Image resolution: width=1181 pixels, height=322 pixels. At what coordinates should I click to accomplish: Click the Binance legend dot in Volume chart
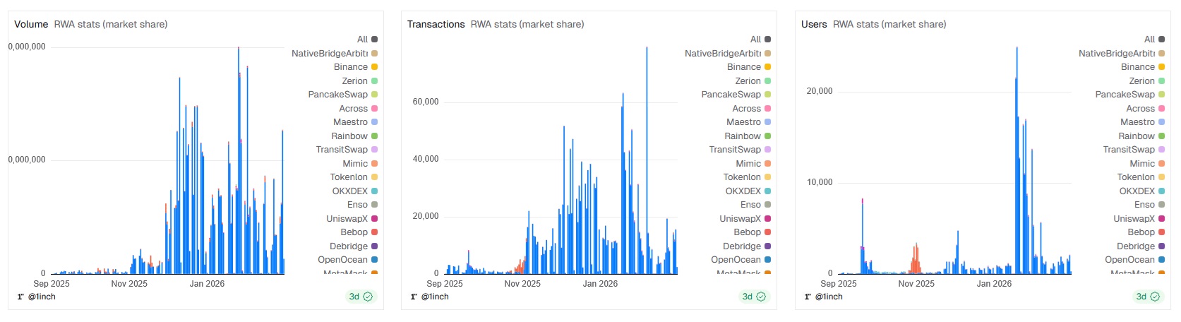click(x=374, y=67)
